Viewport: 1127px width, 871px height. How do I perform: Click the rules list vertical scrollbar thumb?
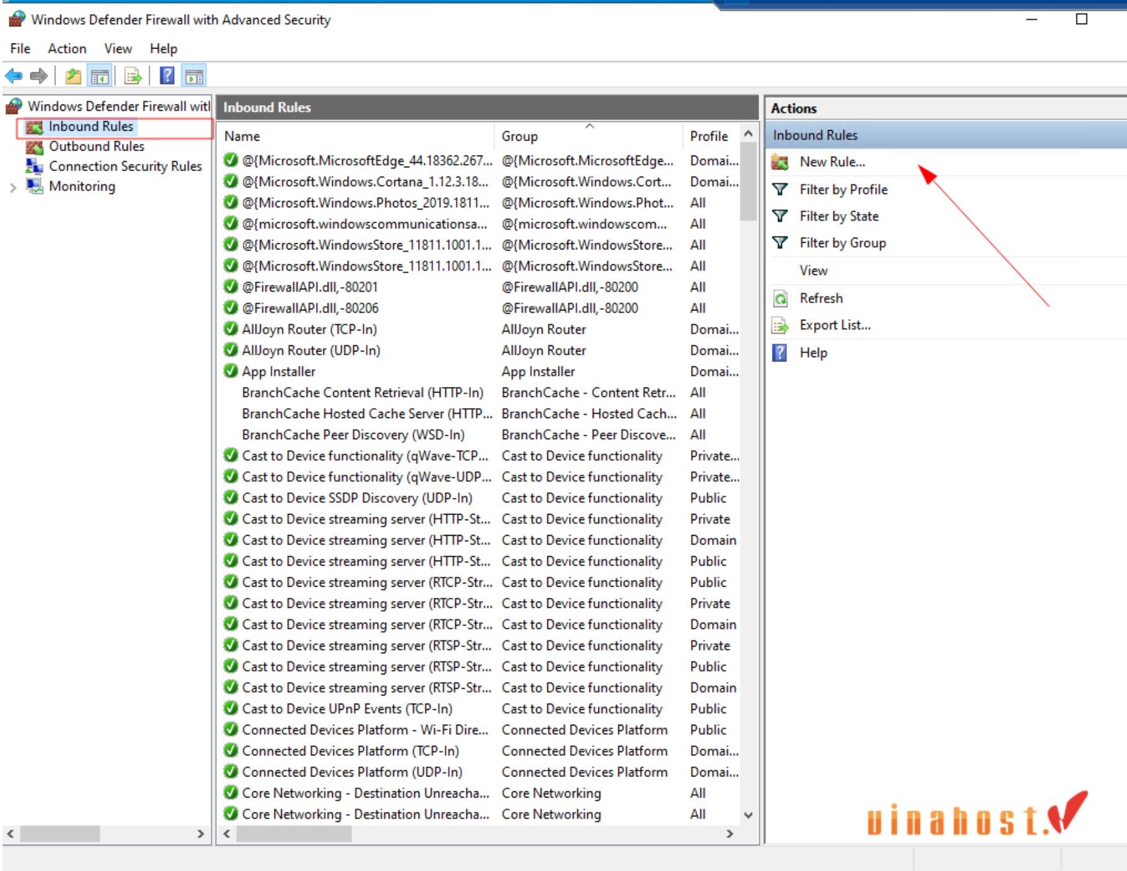(x=748, y=182)
